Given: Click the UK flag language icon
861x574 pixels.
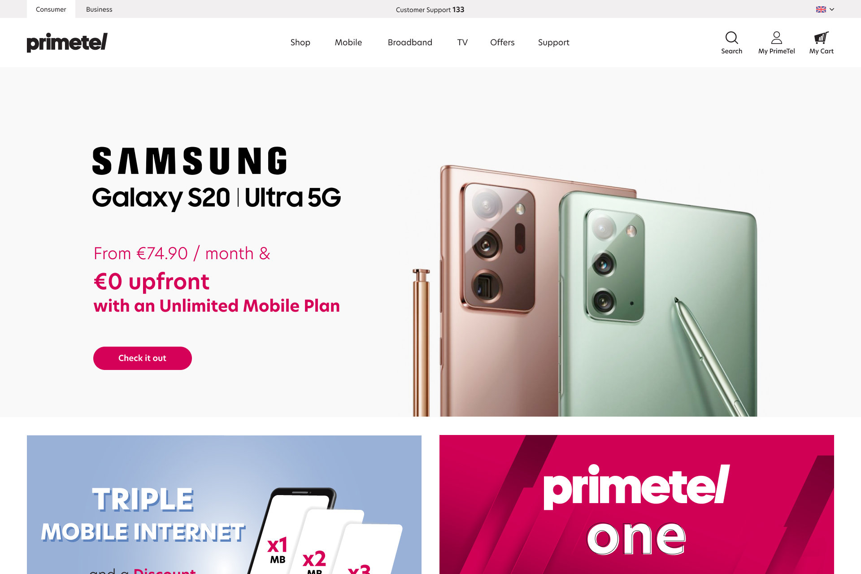Looking at the screenshot, I should (821, 9).
